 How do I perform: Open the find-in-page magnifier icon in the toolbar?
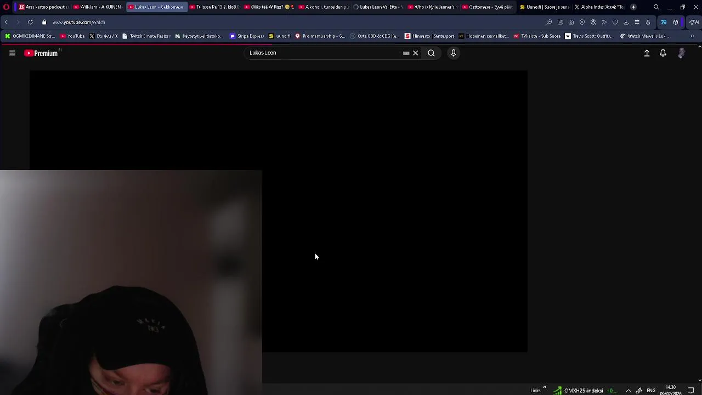(549, 22)
